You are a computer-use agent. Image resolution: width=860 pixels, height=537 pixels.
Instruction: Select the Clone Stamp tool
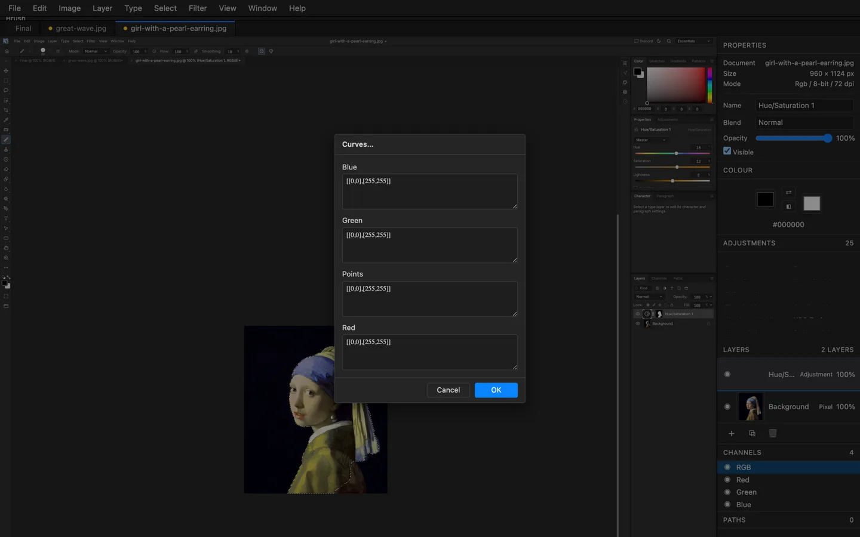point(6,150)
